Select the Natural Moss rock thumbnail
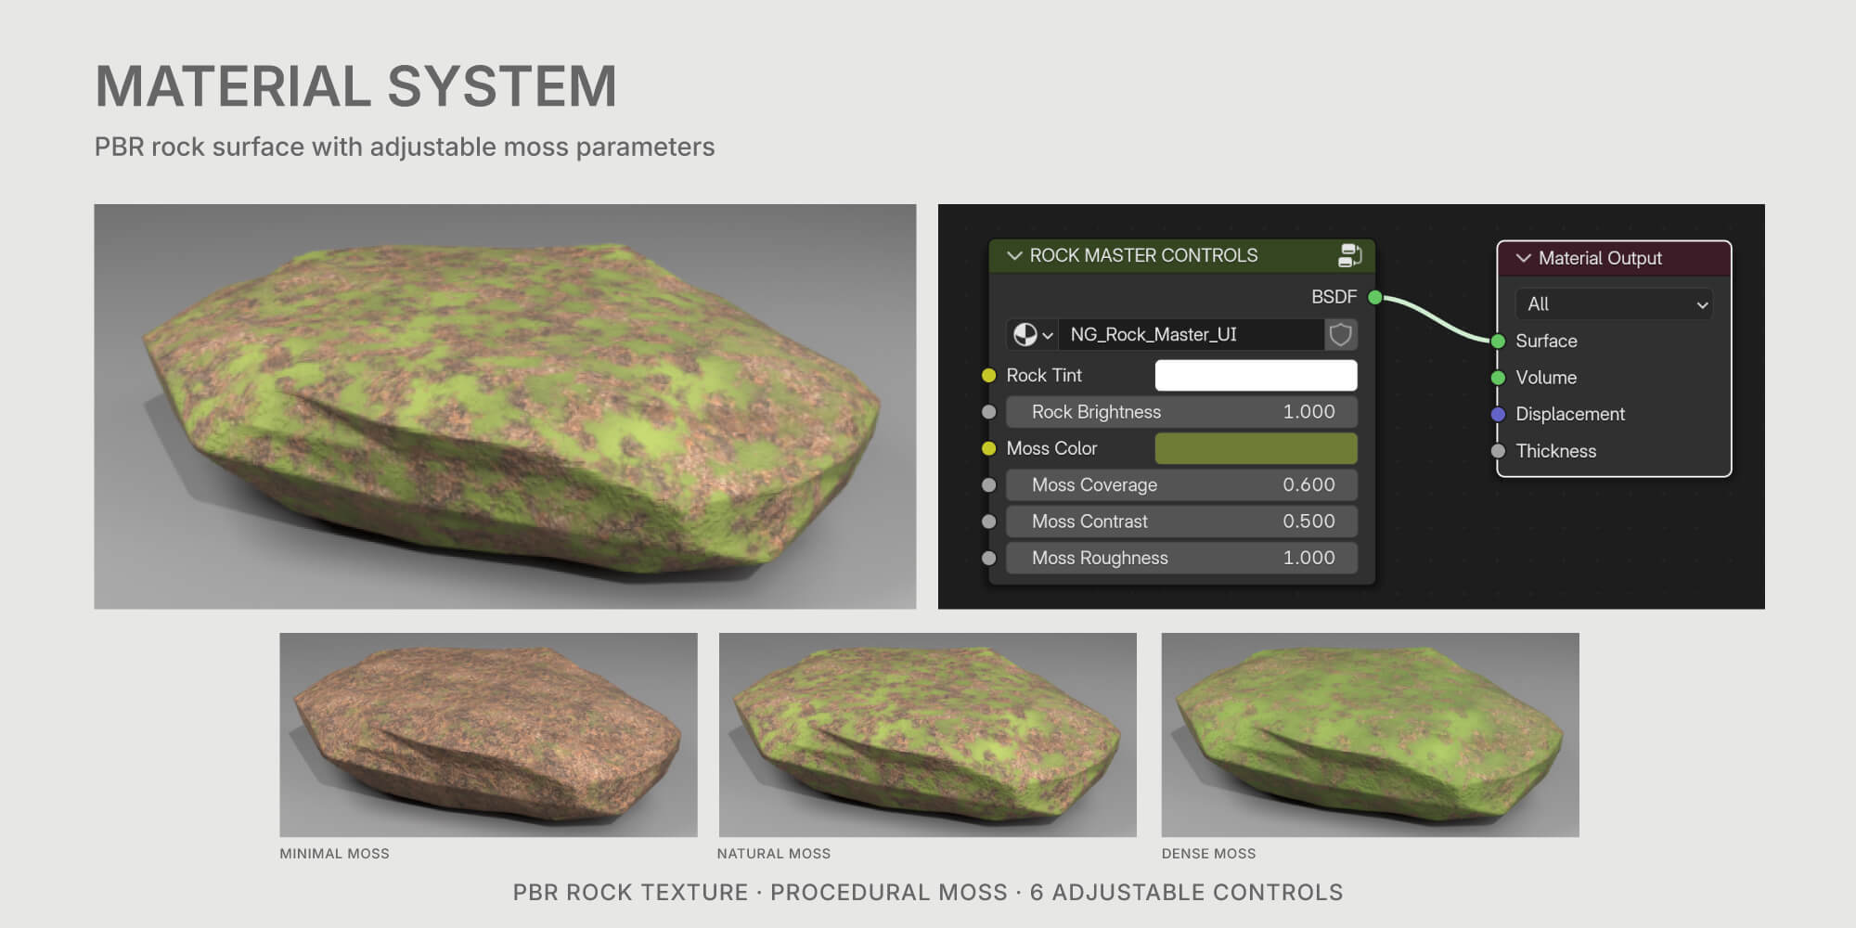Viewport: 1856px width, 928px height. click(928, 735)
